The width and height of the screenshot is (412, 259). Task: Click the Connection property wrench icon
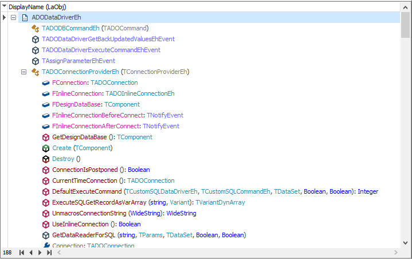[46, 245]
